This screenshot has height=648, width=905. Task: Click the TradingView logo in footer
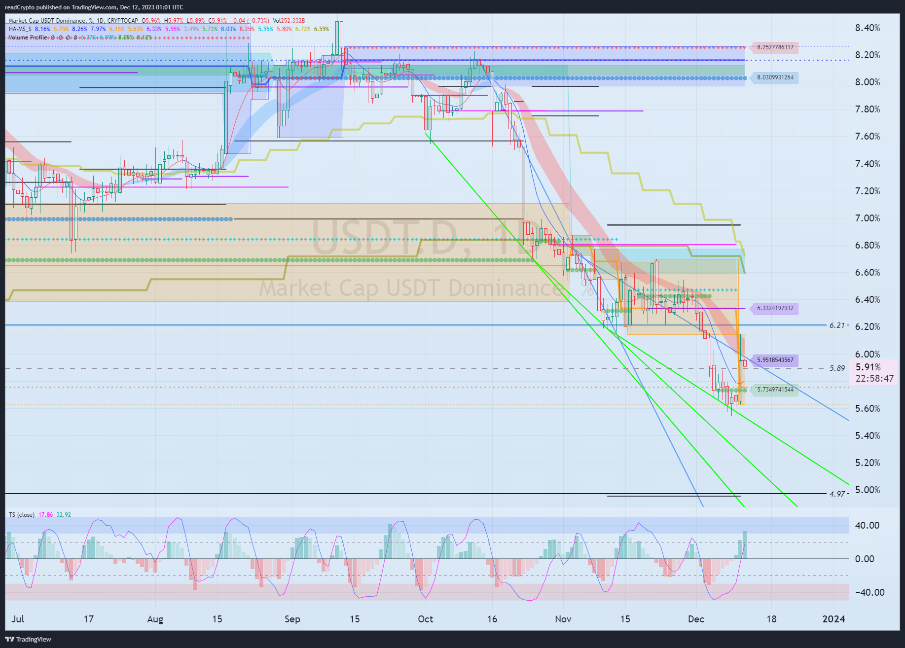(x=28, y=639)
